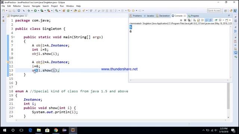
Task: Click the editor scroll down arrow
Action: coord(228,117)
